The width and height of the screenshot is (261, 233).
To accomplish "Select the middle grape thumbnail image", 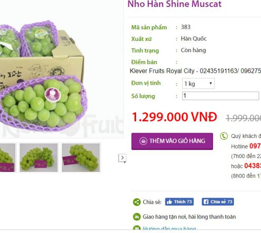I will click(x=39, y=158).
